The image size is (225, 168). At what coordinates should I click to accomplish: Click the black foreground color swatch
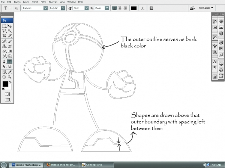click(x=5, y=84)
